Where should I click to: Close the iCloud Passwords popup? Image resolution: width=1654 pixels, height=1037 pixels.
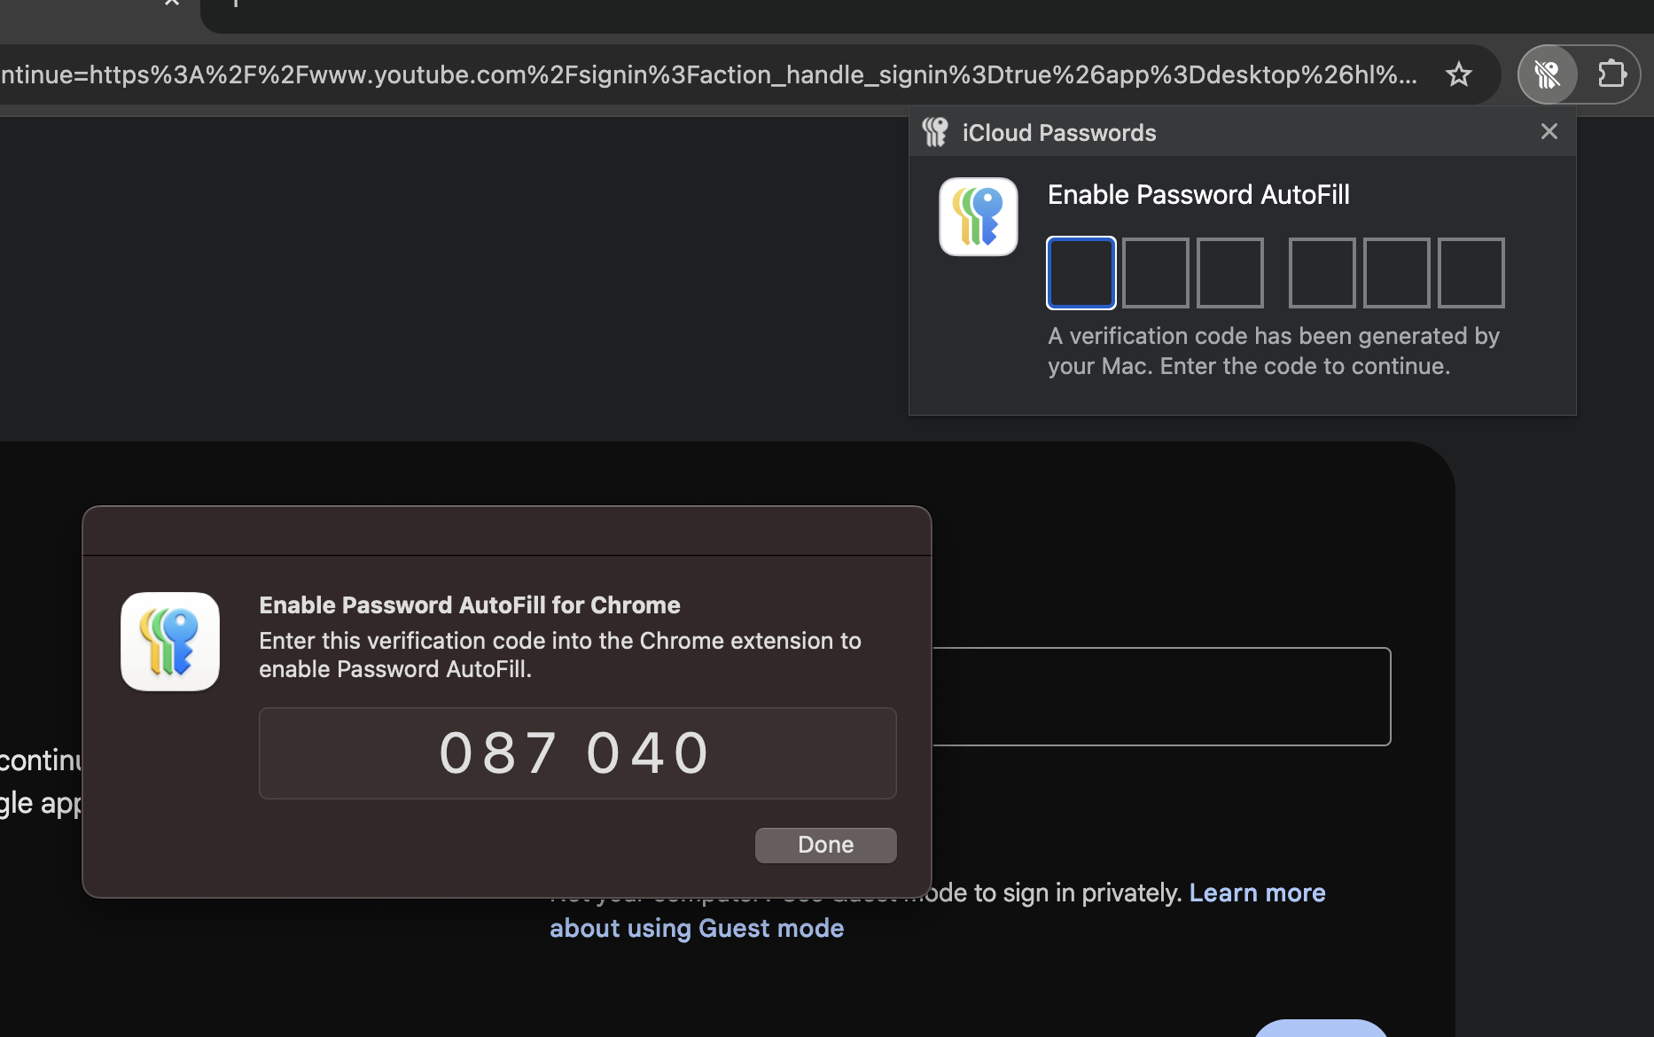(1549, 132)
